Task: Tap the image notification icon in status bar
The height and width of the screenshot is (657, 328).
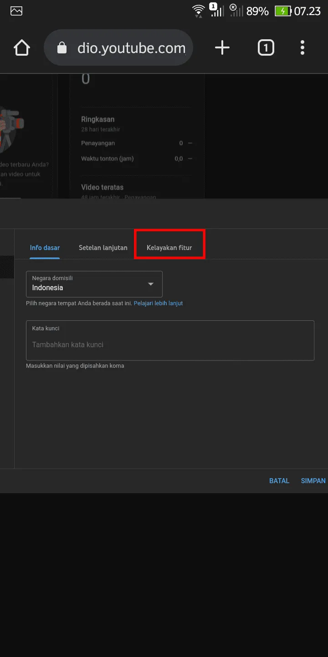Action: pyautogui.click(x=16, y=11)
